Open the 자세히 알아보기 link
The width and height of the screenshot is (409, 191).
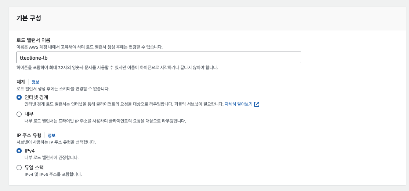pyautogui.click(x=238, y=104)
